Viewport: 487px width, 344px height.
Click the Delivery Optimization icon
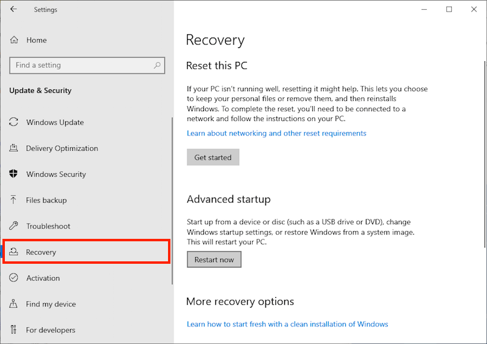(14, 148)
